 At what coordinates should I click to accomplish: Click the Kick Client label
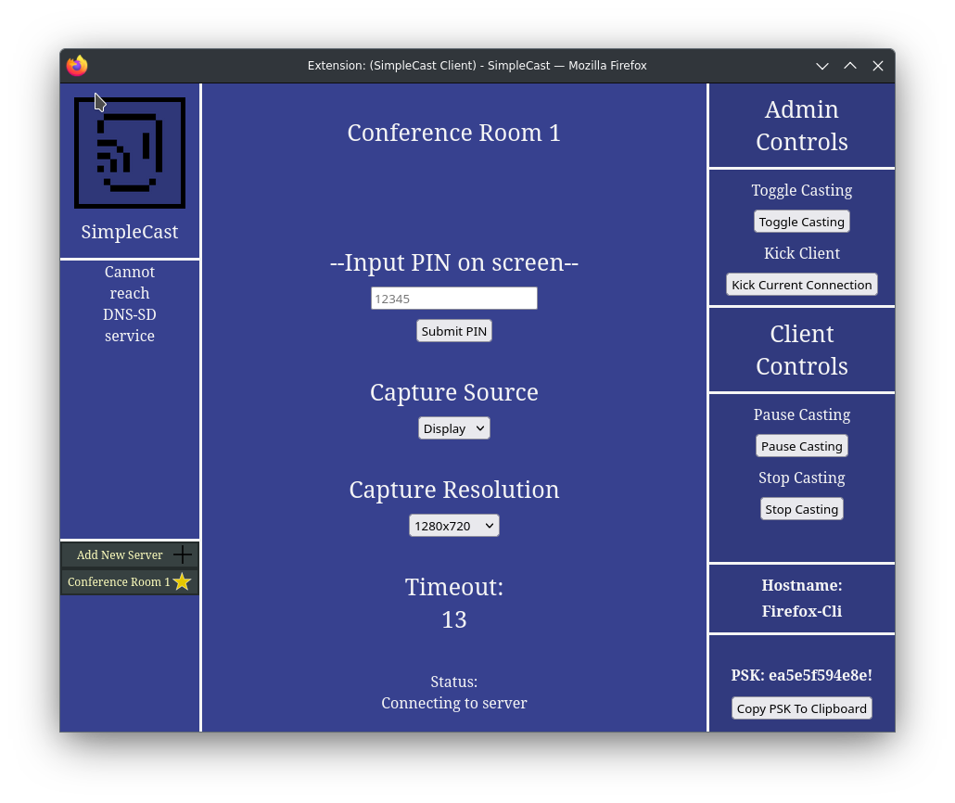click(801, 253)
